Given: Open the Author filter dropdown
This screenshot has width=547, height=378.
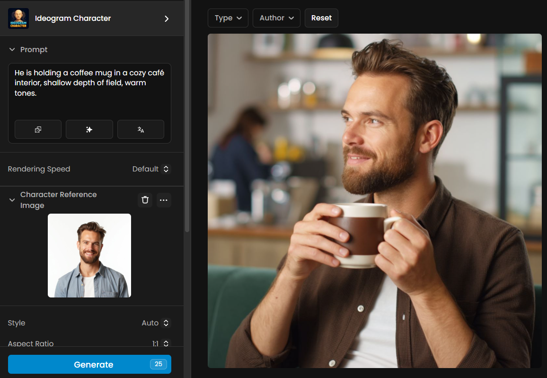Looking at the screenshot, I should pos(276,18).
